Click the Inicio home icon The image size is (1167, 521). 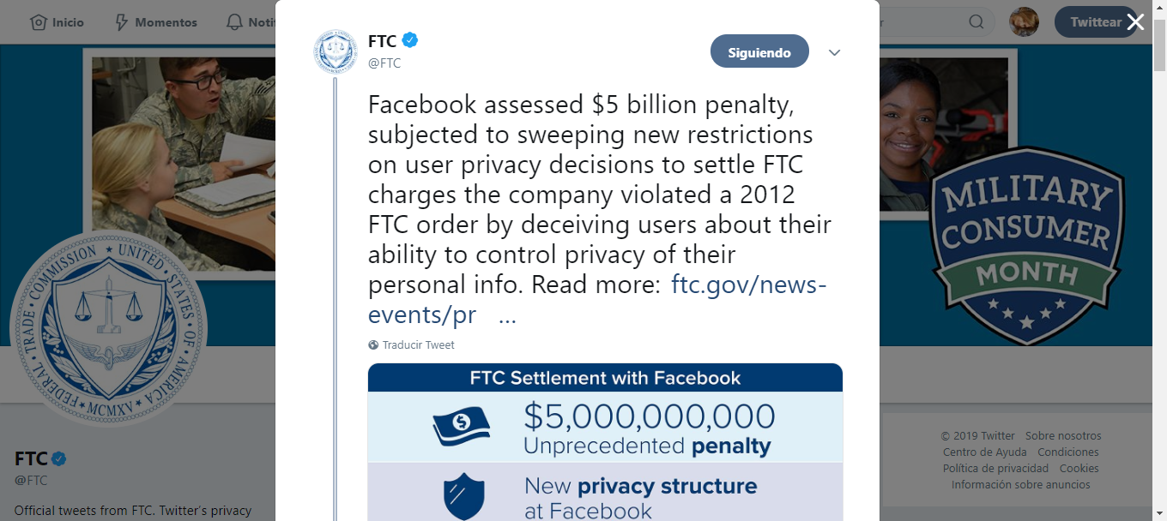point(39,22)
